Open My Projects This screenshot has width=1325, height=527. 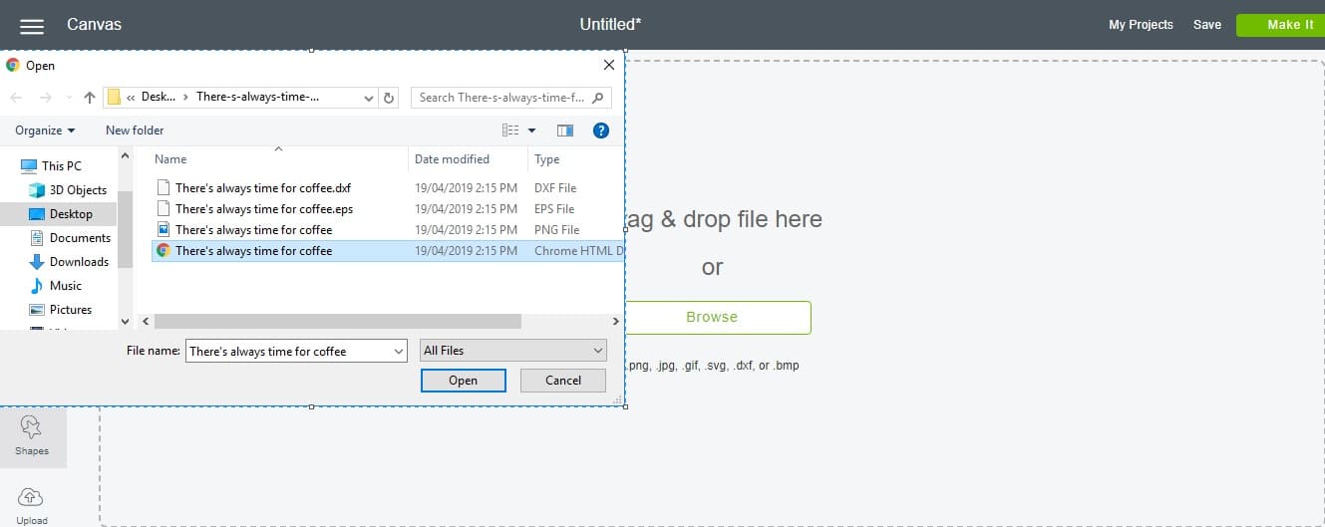1141,25
